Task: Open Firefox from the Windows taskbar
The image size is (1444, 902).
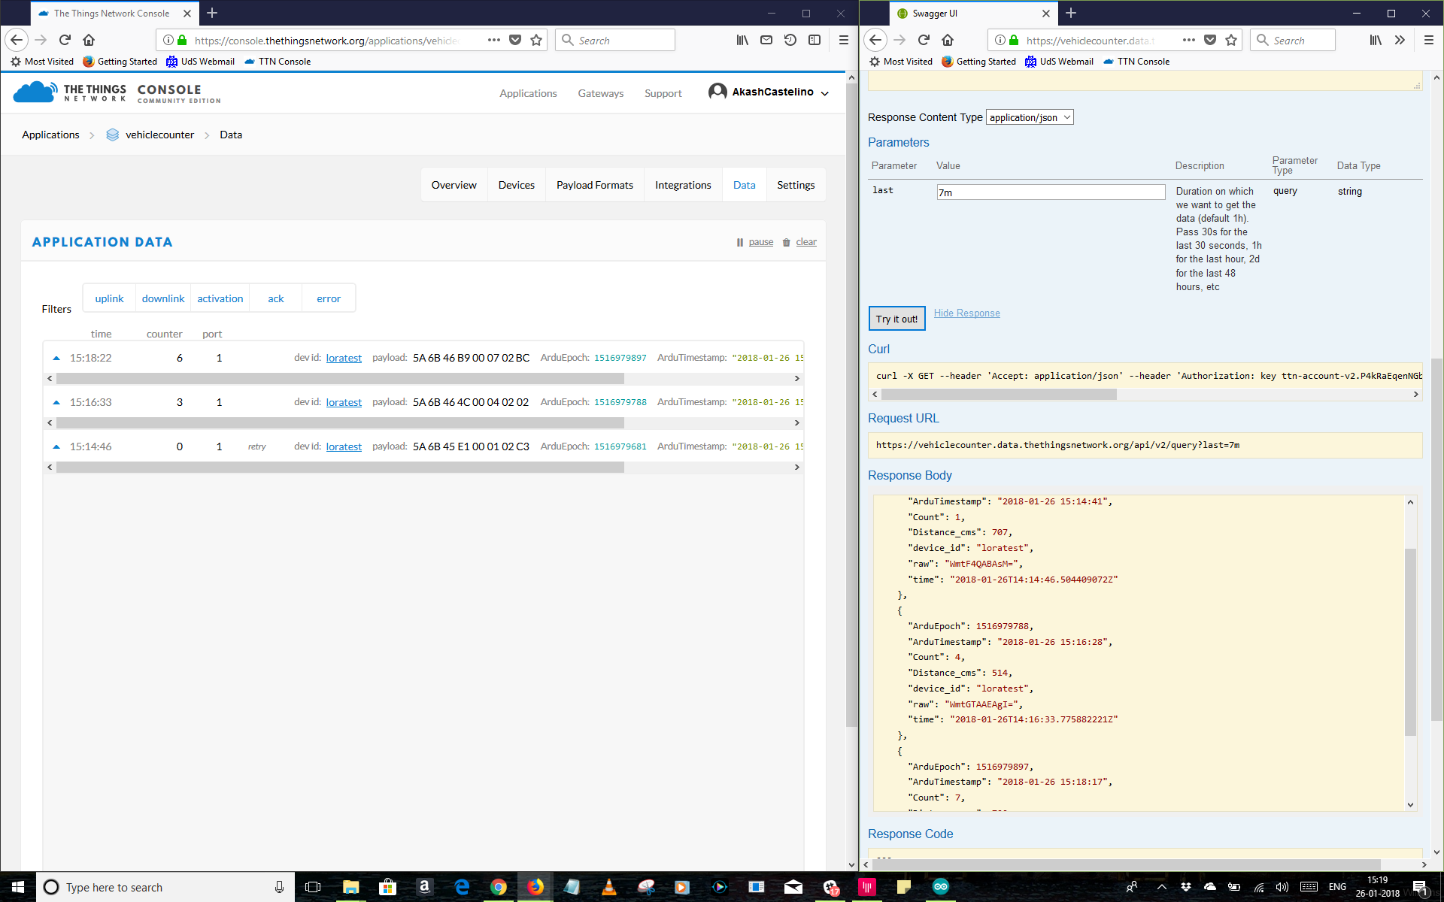Action: (535, 887)
